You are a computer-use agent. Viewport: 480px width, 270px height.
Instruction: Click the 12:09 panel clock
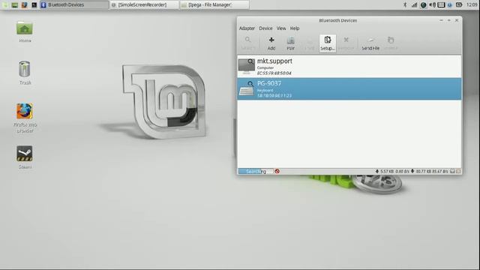472,4
